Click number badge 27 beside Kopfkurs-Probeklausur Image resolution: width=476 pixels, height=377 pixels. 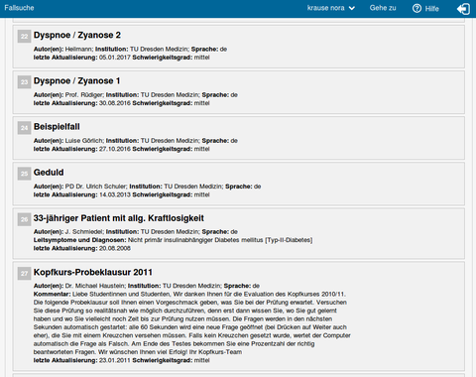24,274
